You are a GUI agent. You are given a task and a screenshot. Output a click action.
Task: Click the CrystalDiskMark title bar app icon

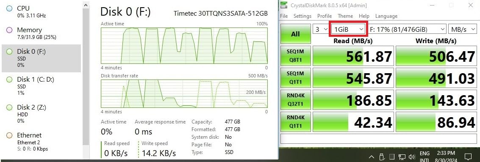point(284,5)
